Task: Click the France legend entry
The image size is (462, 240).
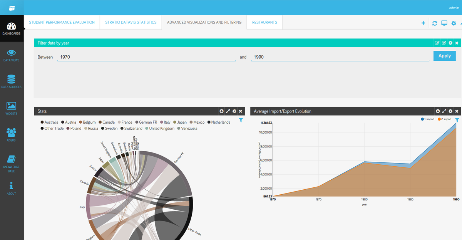Action: pyautogui.click(x=125, y=122)
